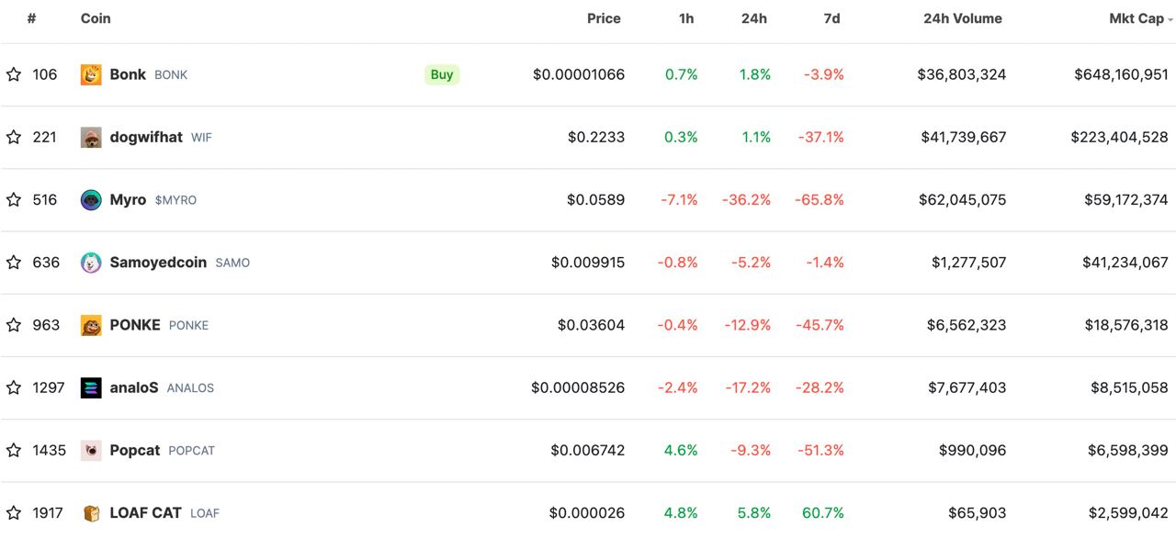The image size is (1176, 538).
Task: Click the dogwifhat coin logo icon
Action: coord(91,138)
